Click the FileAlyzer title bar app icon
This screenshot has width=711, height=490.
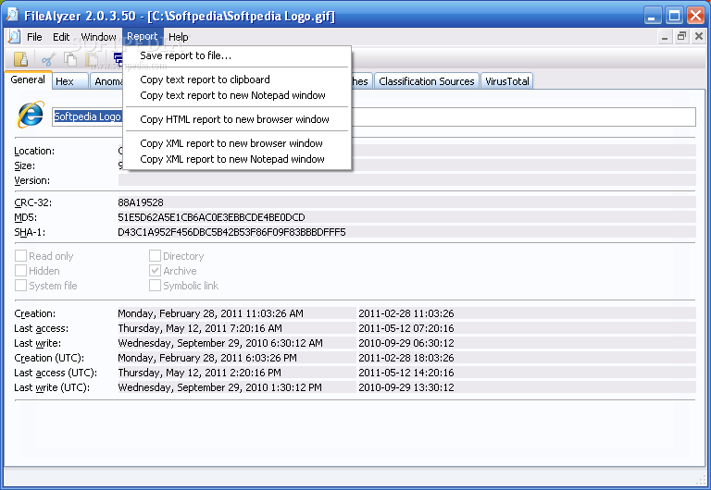pos(12,16)
